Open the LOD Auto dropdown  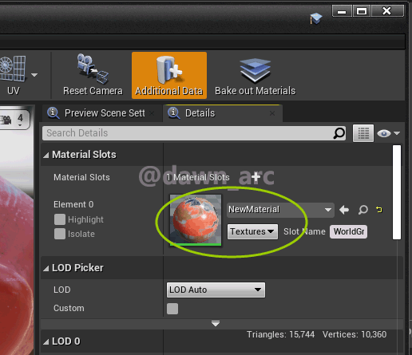pyautogui.click(x=216, y=290)
